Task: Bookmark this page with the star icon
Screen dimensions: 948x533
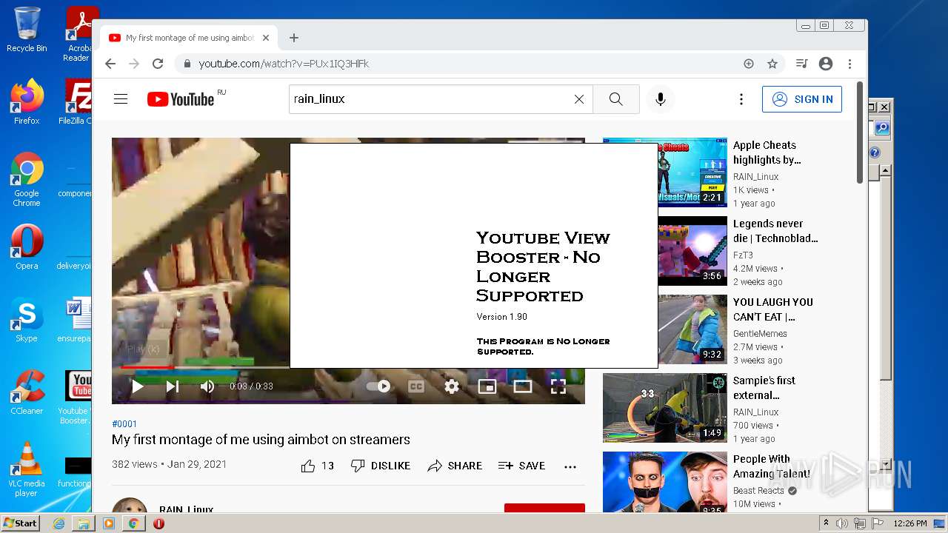Action: click(772, 64)
